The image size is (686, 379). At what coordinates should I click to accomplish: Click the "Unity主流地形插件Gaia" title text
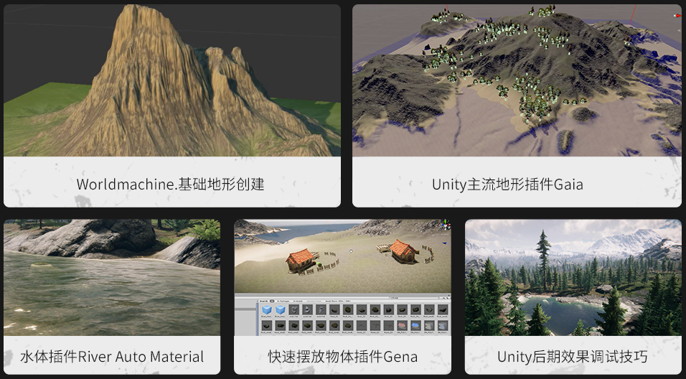[507, 184]
